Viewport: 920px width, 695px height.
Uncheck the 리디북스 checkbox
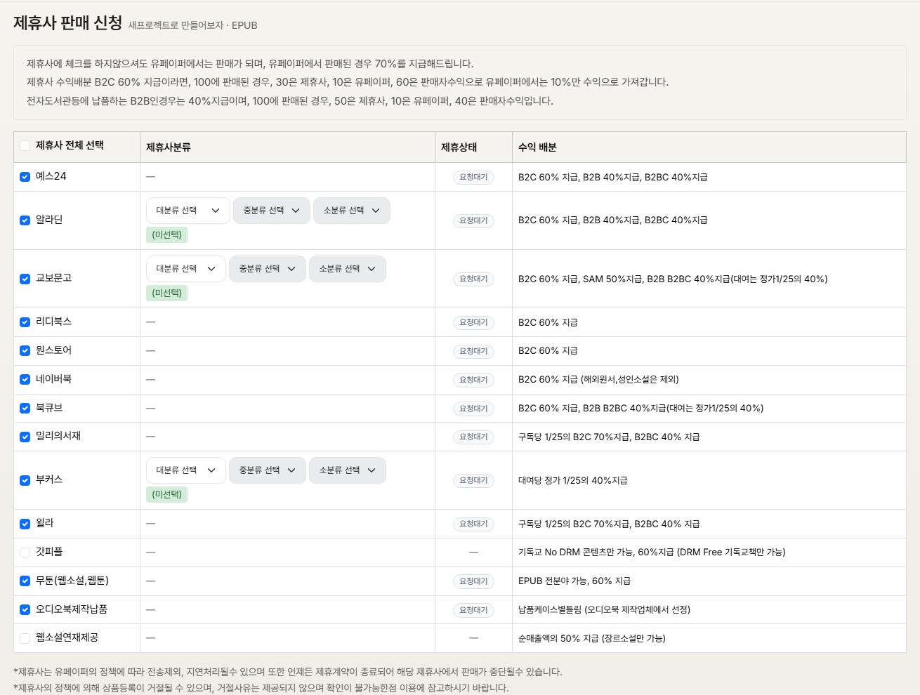tap(25, 322)
